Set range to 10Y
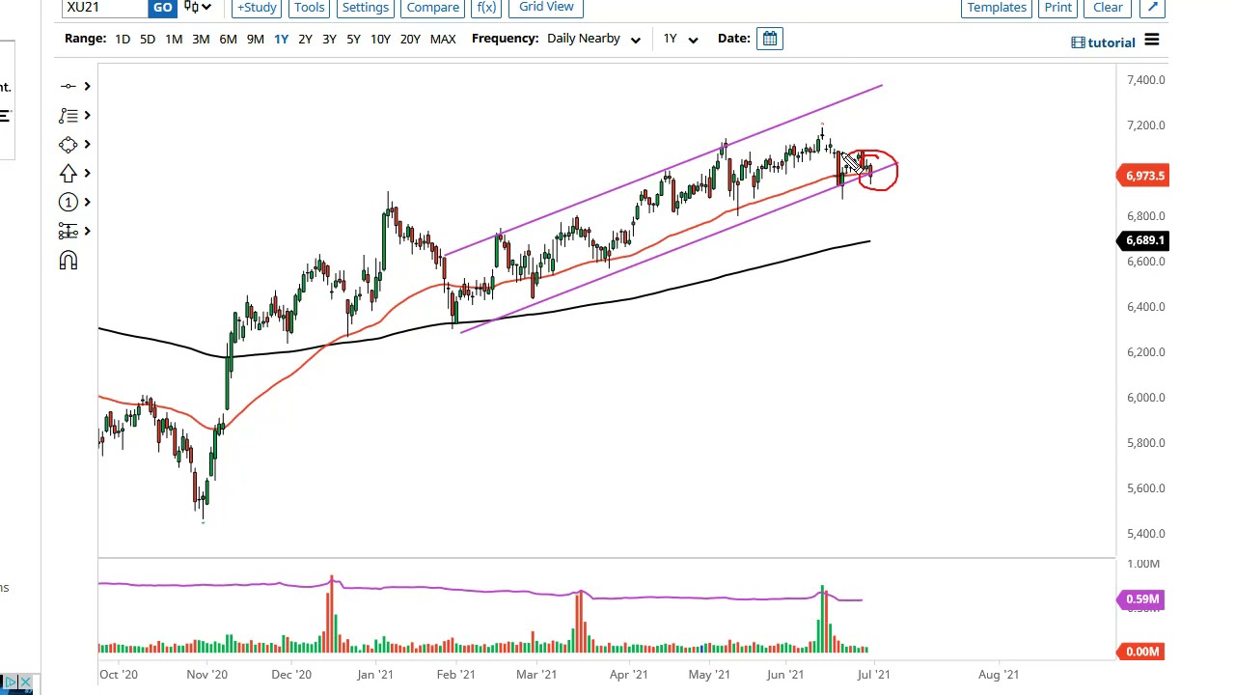 (x=380, y=39)
